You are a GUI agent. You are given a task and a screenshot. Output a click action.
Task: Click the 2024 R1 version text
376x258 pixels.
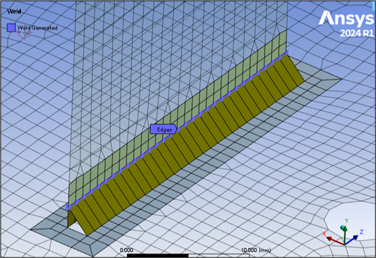click(357, 33)
